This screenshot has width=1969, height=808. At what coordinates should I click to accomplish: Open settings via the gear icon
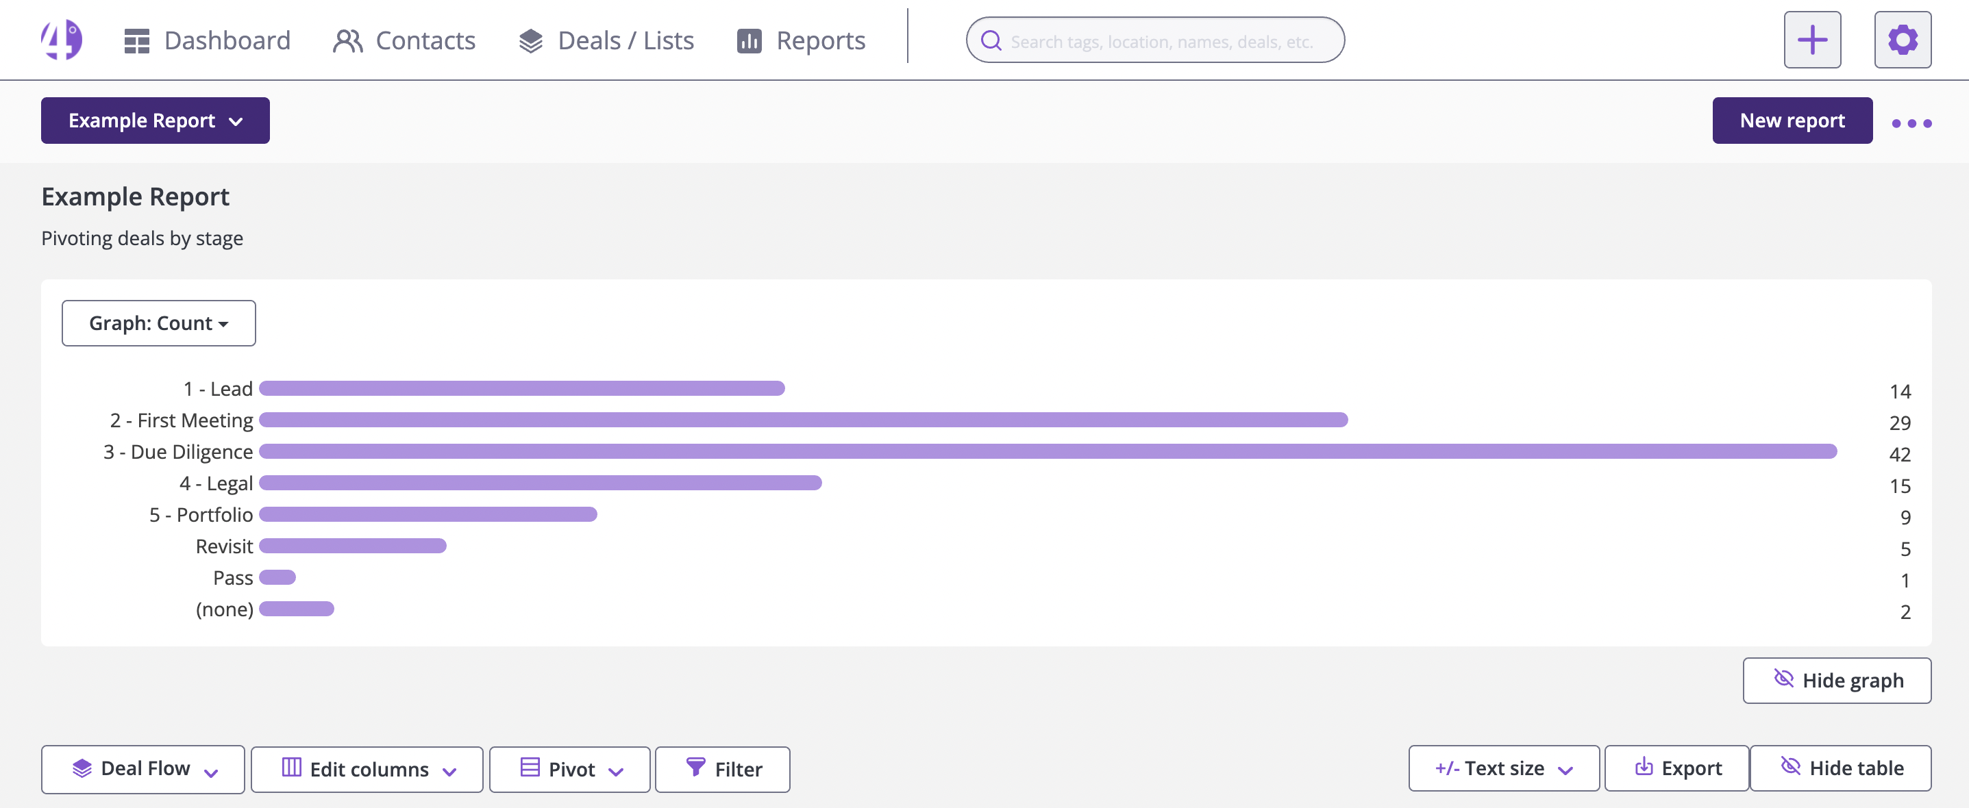(1903, 39)
